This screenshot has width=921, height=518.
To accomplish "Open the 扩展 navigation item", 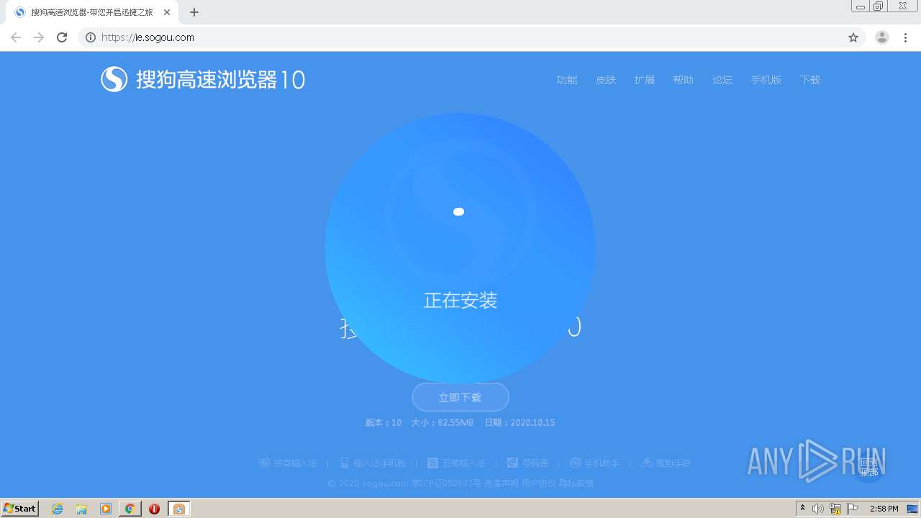I will (x=645, y=80).
